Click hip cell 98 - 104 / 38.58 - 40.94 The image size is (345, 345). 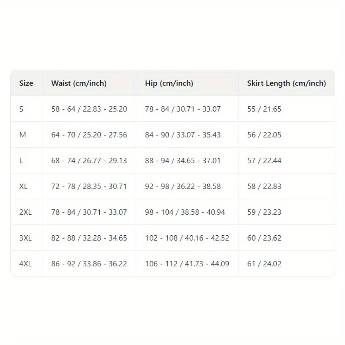pyautogui.click(x=185, y=212)
